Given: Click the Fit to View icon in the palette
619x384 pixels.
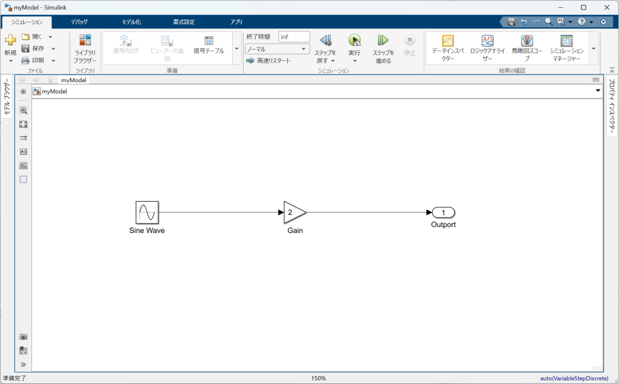Looking at the screenshot, I should [24, 124].
